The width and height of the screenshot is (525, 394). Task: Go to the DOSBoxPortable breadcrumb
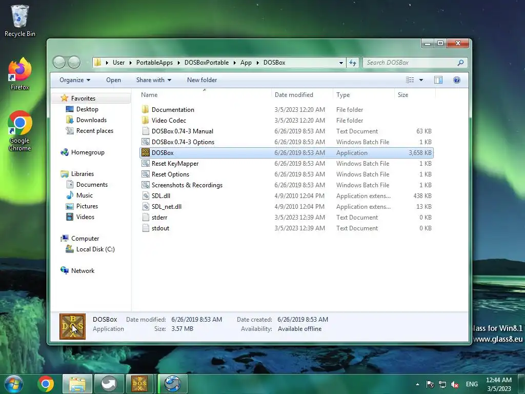coord(207,63)
